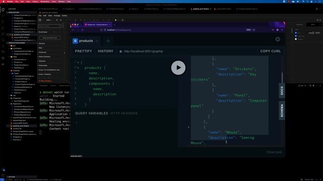This screenshot has width=323, height=181.
Task: Open Run and Debug activity icon
Action: pyautogui.click(x=3, y=28)
